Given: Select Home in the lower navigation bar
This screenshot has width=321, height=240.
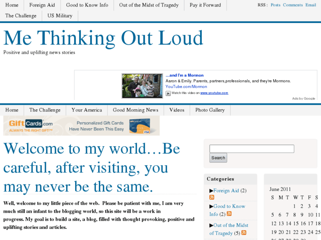Looking at the screenshot, I should [12, 110].
